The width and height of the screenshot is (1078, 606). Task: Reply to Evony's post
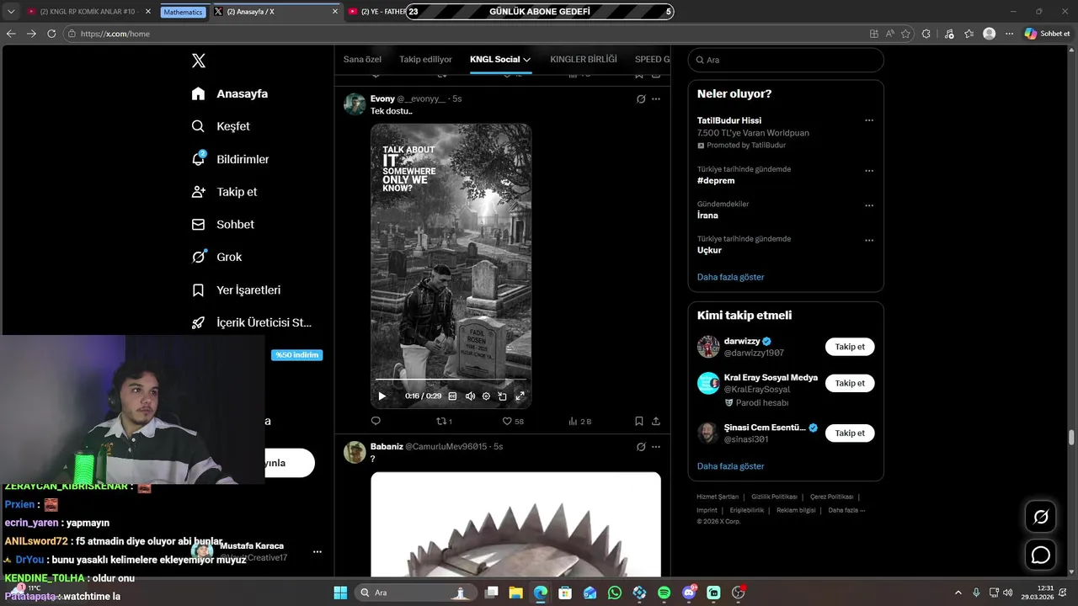coord(376,421)
